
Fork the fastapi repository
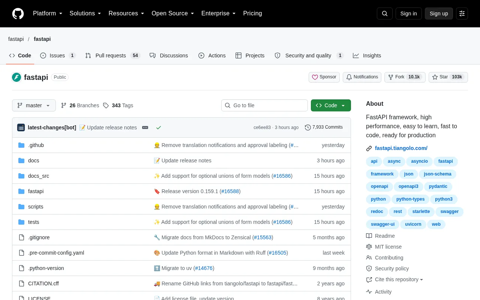click(x=405, y=77)
